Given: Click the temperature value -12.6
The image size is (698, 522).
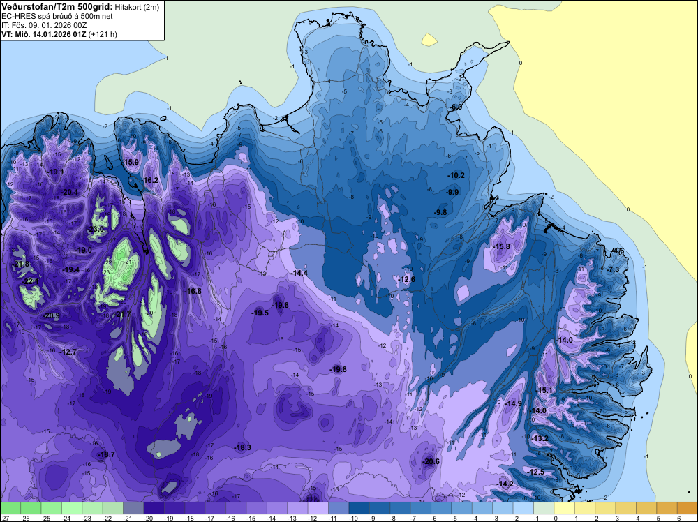Looking at the screenshot, I should click(x=407, y=279).
